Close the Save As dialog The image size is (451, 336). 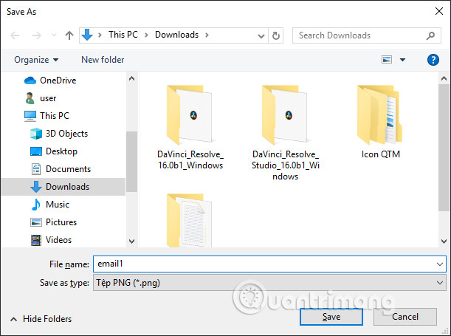point(439,12)
